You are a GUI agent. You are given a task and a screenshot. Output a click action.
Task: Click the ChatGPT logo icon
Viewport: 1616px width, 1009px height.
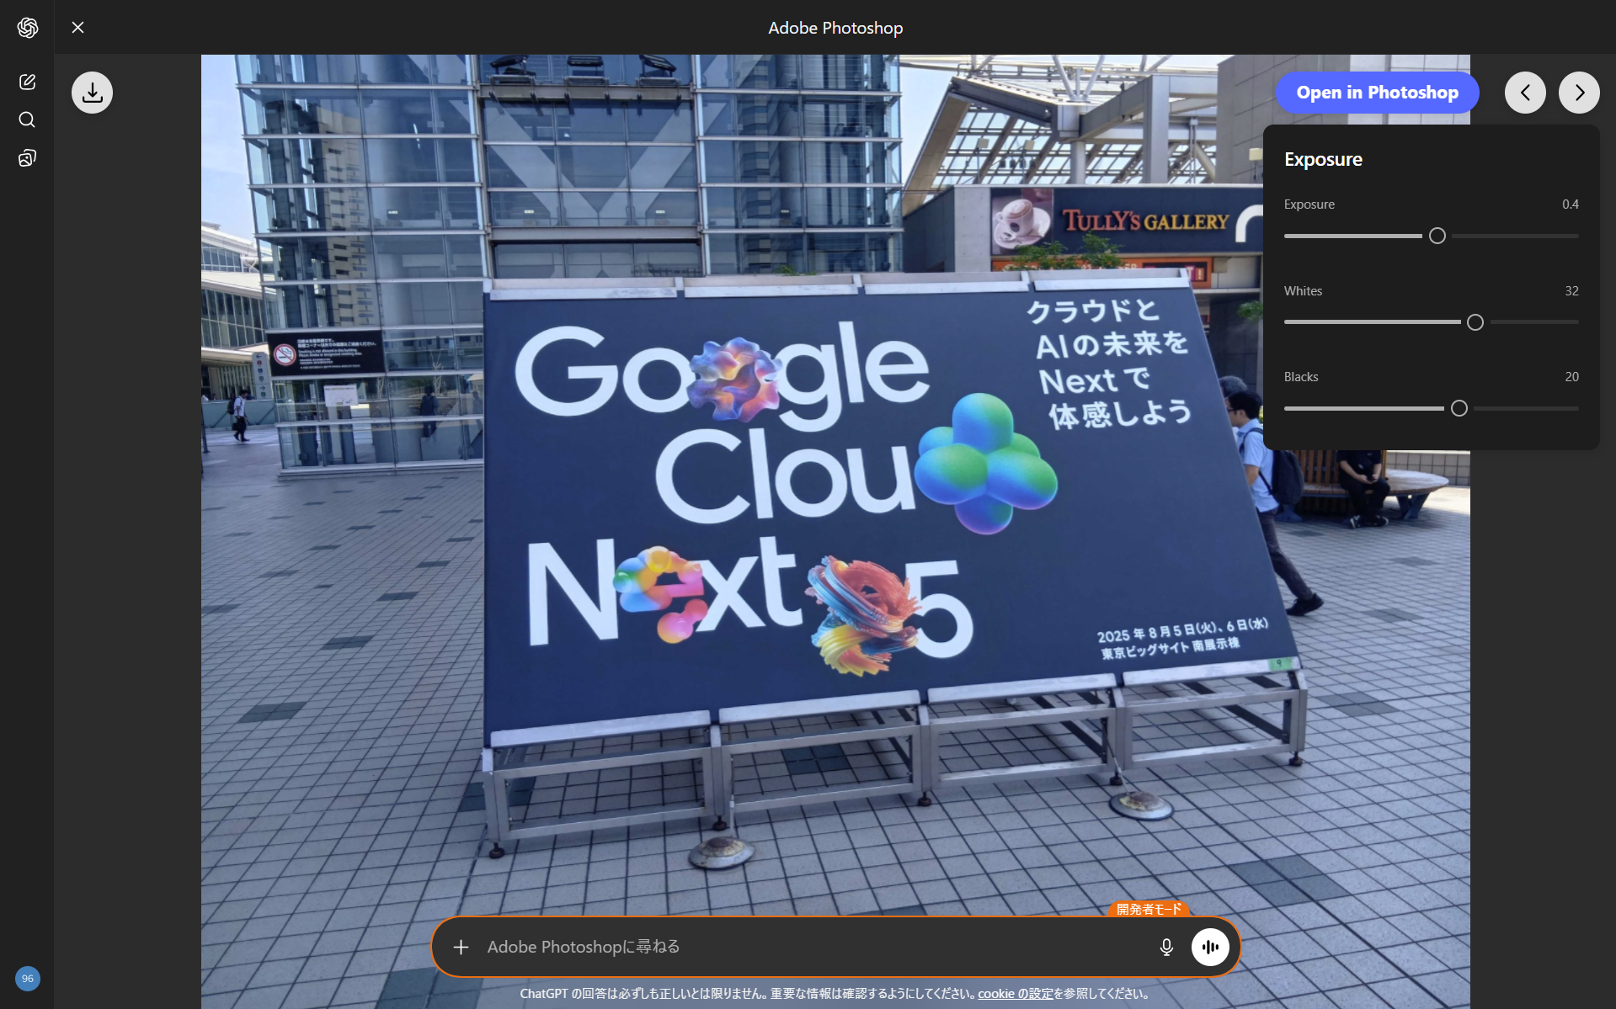pyautogui.click(x=28, y=28)
